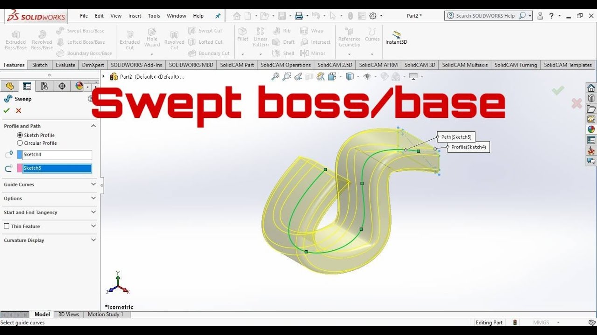Open View Settings monitor icon
The image size is (597, 335).
point(413,76)
